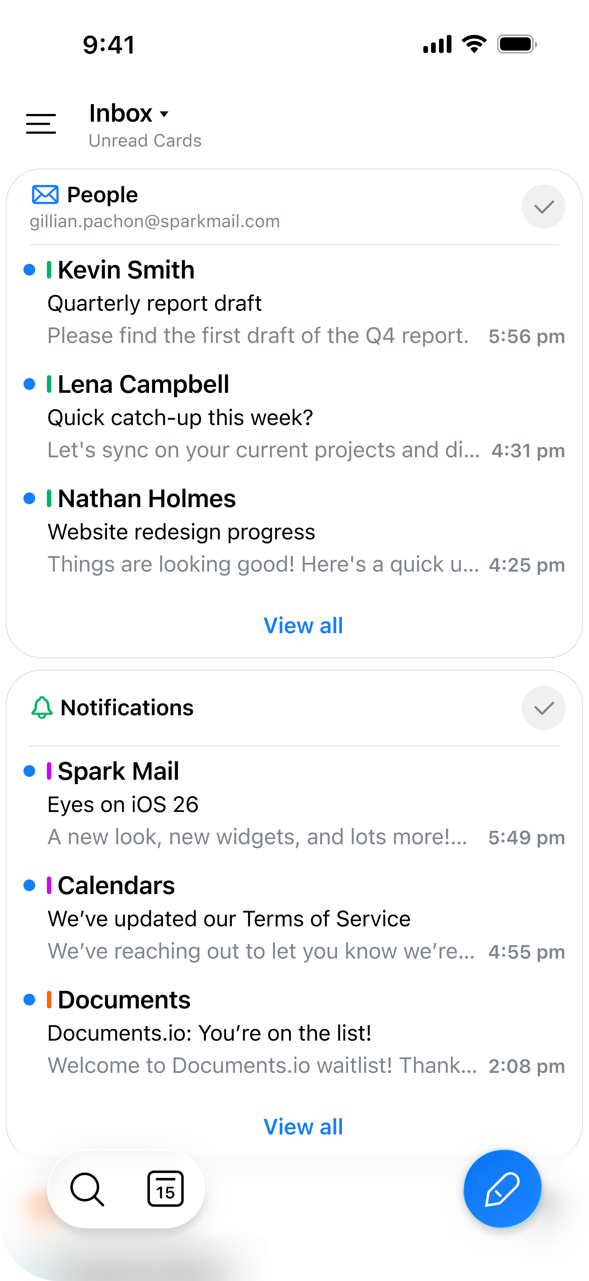View all Notifications emails
589x1281 pixels.
click(303, 1126)
